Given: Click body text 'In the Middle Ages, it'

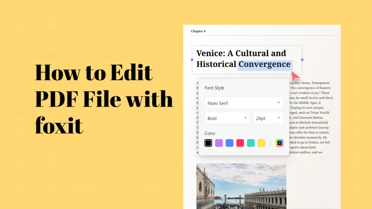Looking at the screenshot, I should point(305,103).
